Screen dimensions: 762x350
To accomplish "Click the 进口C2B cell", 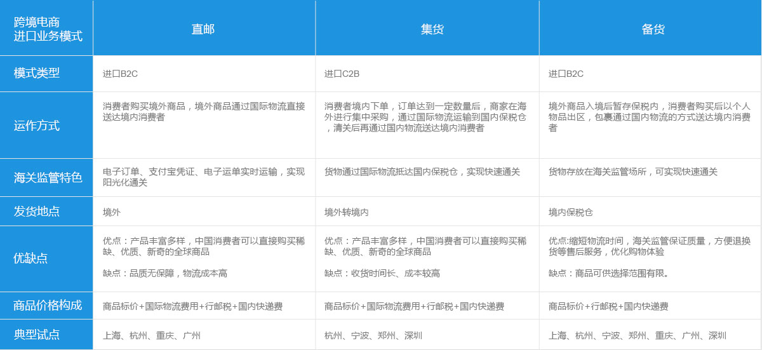I will pos(342,74).
